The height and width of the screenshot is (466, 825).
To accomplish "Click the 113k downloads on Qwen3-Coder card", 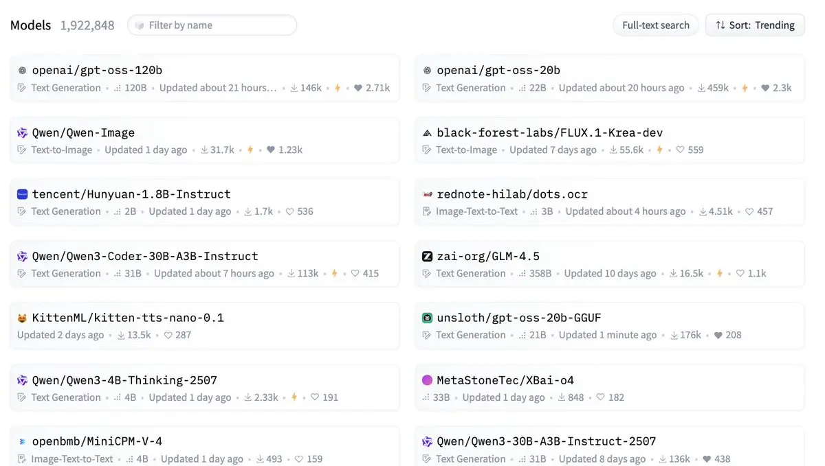I will coord(308,273).
